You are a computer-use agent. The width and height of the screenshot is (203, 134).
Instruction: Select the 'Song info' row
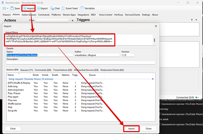click(x=56, y=111)
